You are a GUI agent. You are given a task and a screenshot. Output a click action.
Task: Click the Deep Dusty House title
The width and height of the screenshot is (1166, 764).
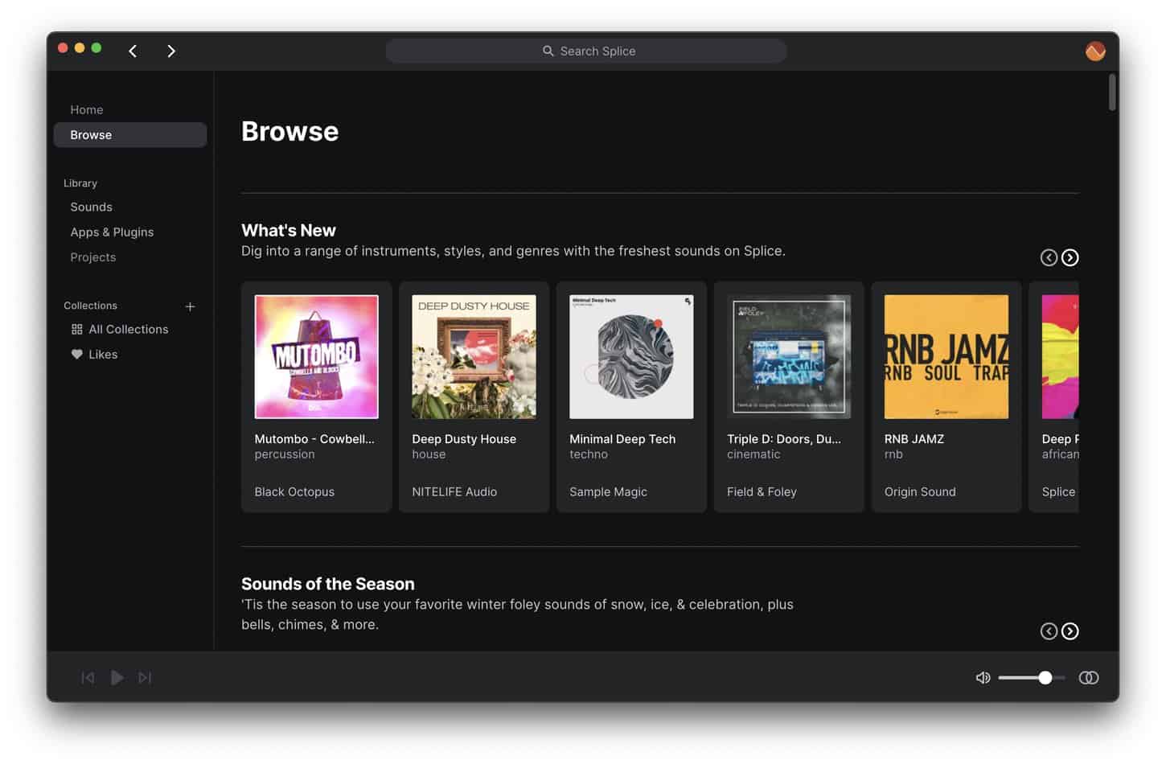click(x=464, y=439)
